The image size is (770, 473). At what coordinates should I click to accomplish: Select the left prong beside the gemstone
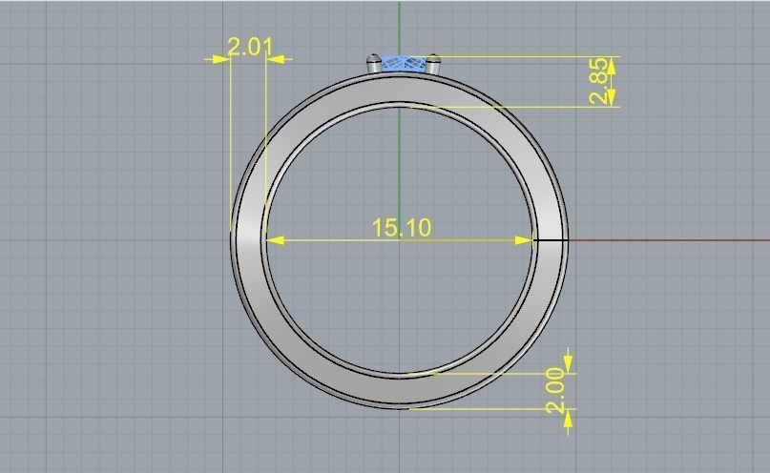(x=374, y=64)
